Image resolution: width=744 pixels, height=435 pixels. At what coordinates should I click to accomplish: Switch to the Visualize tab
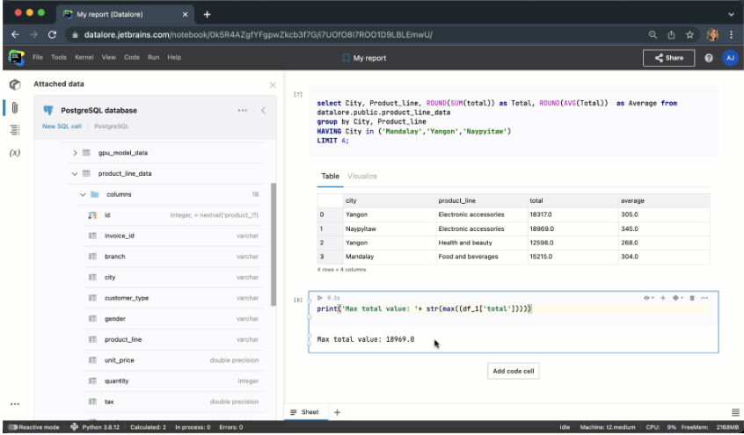[362, 176]
